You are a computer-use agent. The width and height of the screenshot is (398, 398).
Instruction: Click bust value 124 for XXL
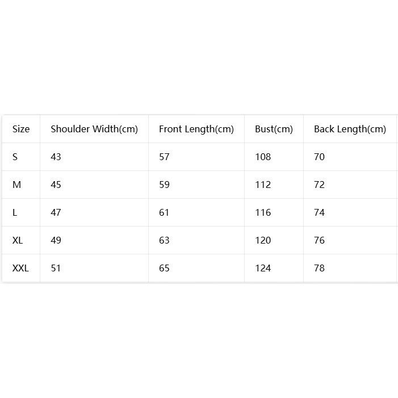coord(263,268)
